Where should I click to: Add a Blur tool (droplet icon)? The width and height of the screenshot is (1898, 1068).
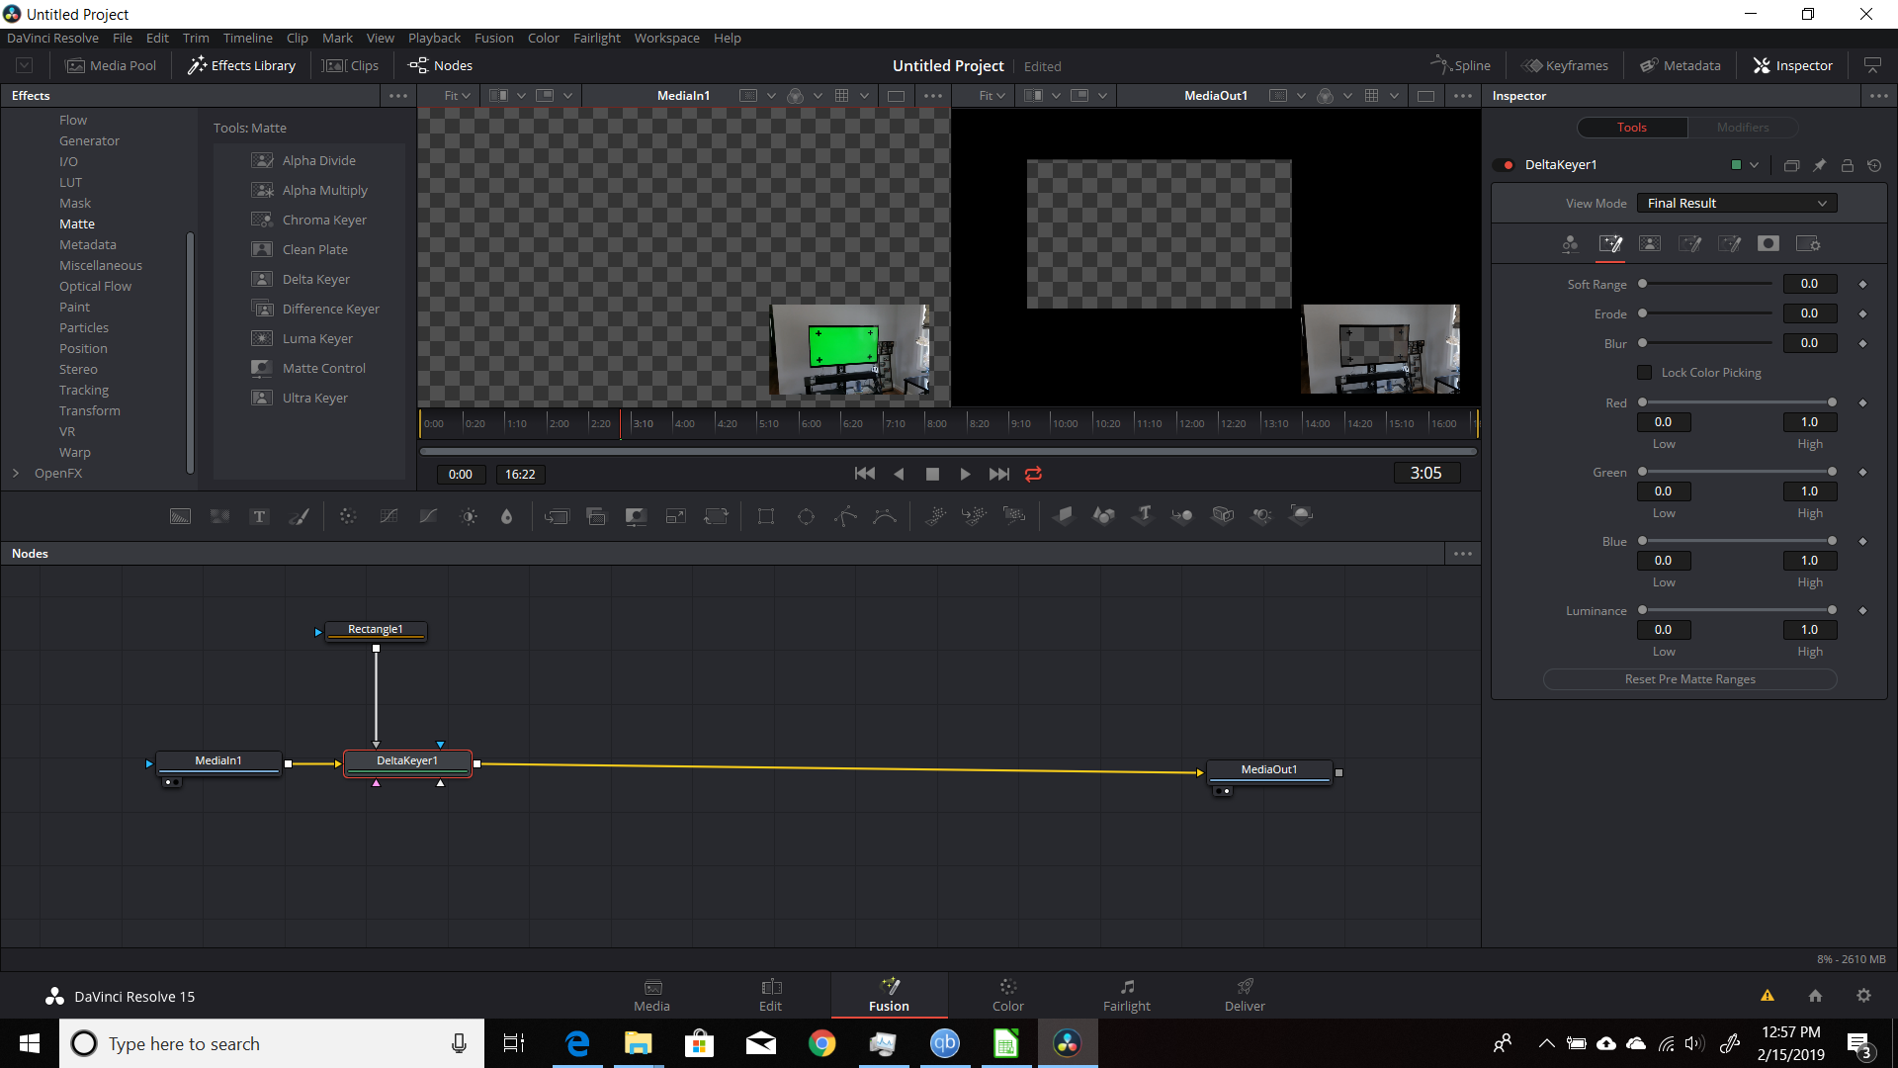pyautogui.click(x=506, y=516)
